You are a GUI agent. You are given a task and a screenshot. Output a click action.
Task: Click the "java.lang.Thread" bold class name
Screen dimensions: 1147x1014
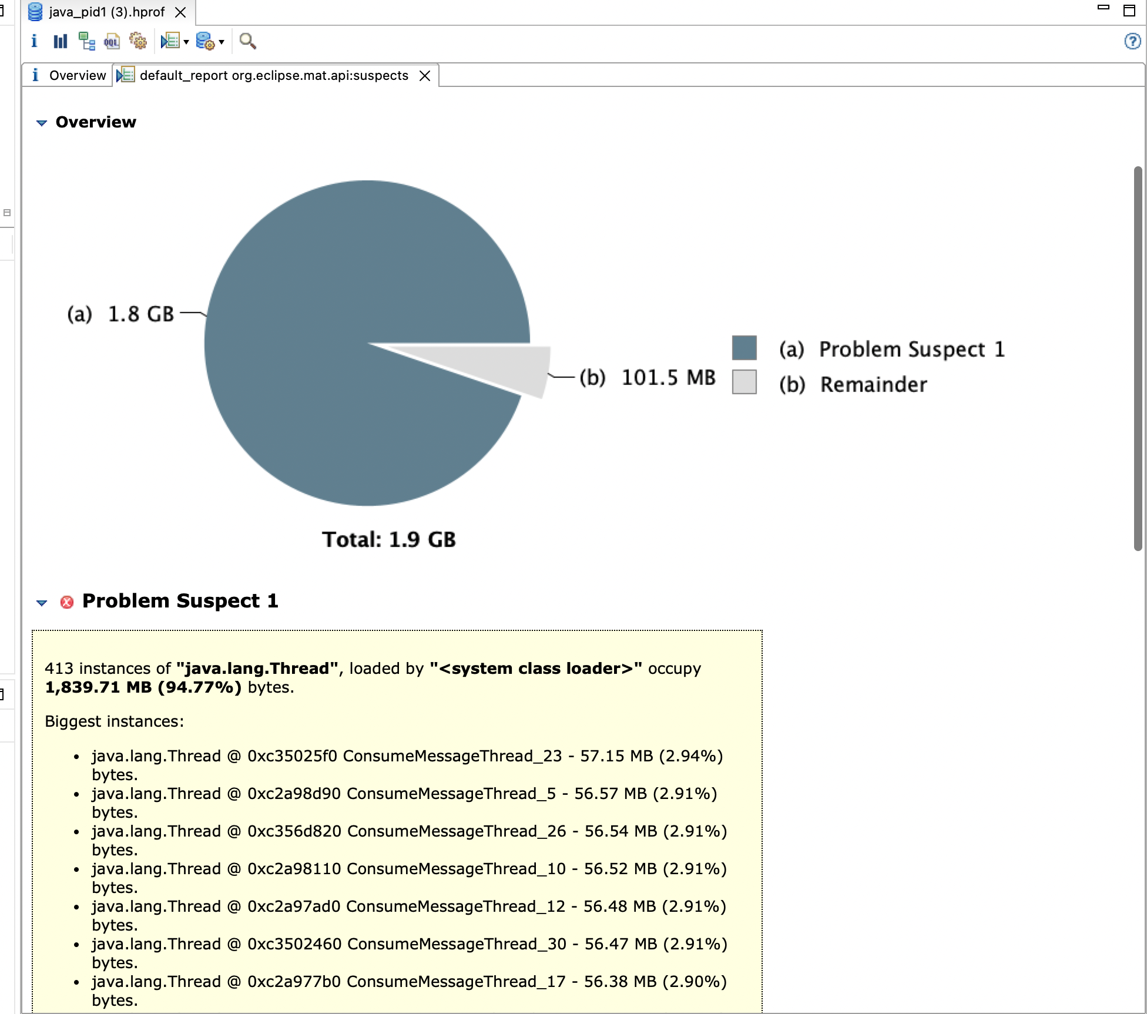[x=257, y=669]
